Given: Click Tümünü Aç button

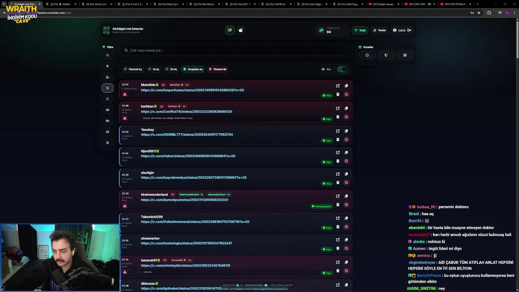Looking at the screenshot, I should [133, 69].
